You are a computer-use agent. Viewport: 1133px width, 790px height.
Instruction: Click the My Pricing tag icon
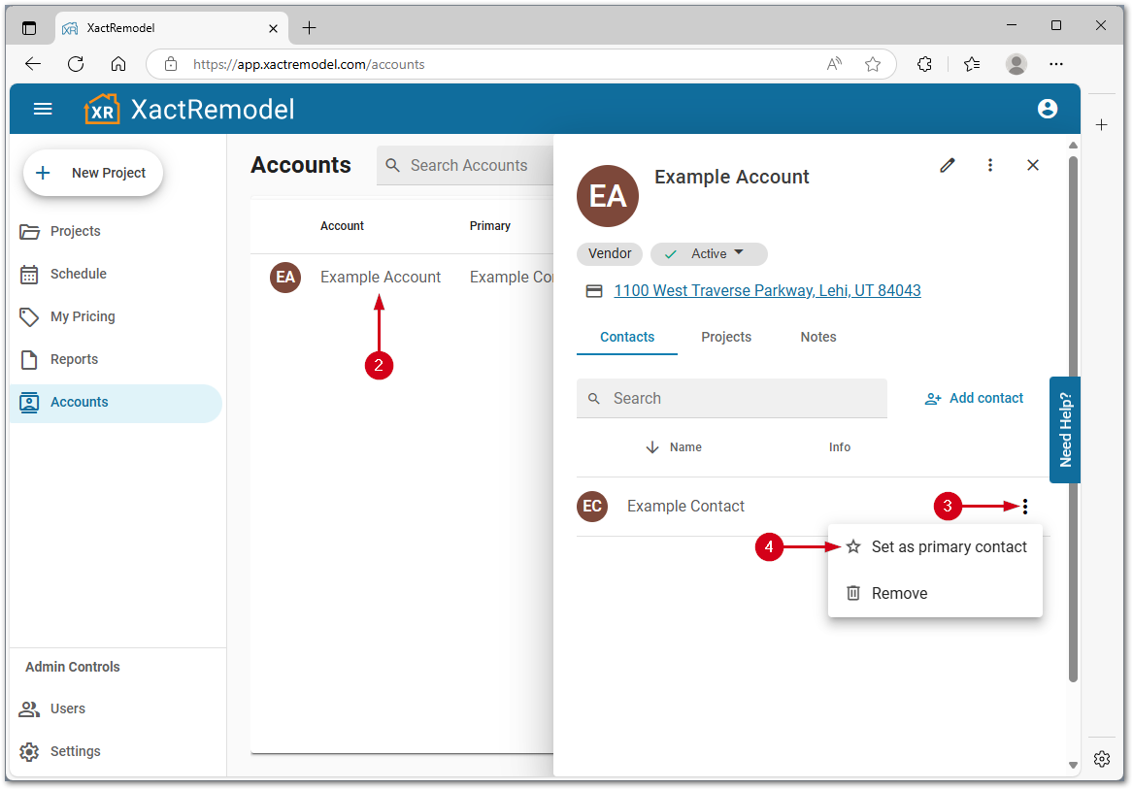pyautogui.click(x=30, y=317)
